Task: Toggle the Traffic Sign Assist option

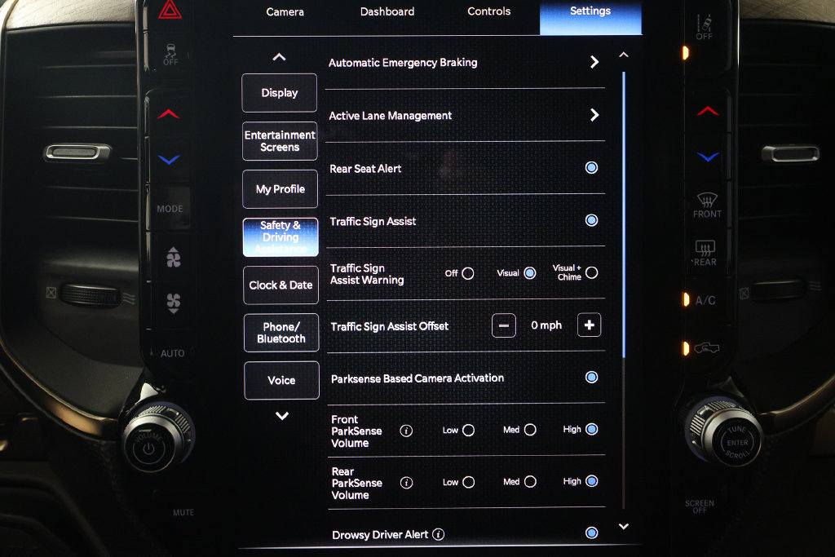Action: click(591, 220)
